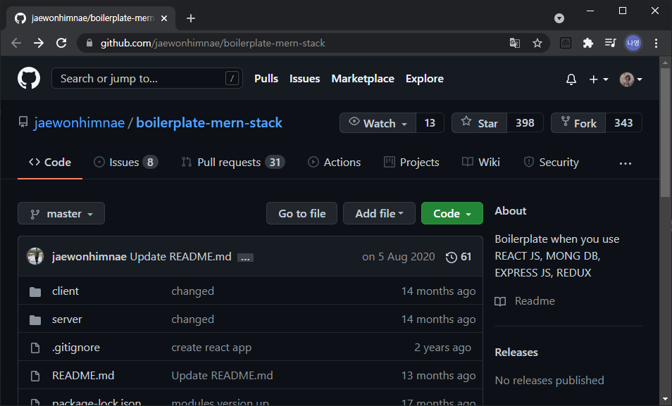Select the Code tab
This screenshot has width=672, height=406.
point(50,163)
